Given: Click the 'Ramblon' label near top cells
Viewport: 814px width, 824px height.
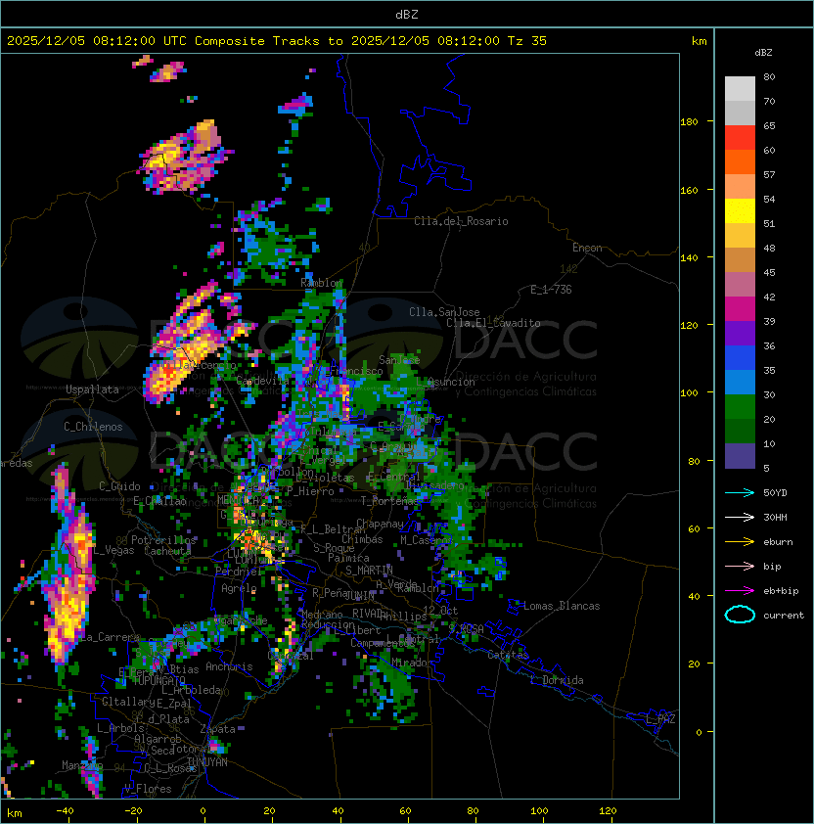Looking at the screenshot, I should [321, 283].
